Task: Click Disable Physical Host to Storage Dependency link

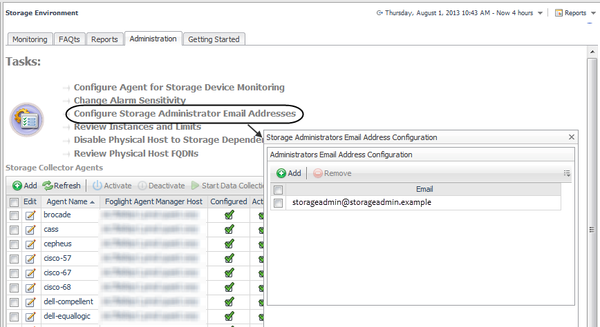Action: (169, 140)
